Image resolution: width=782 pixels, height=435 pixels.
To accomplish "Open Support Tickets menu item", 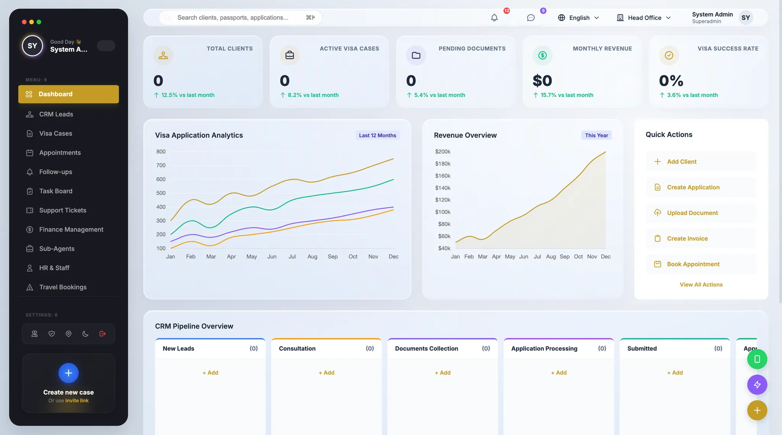I will pyautogui.click(x=68, y=210).
